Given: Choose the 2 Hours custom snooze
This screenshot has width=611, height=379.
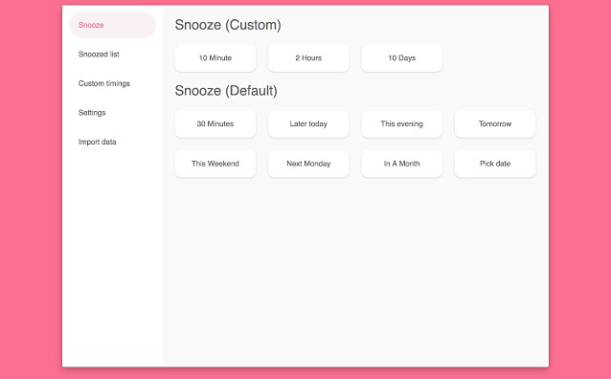Looking at the screenshot, I should (x=308, y=58).
